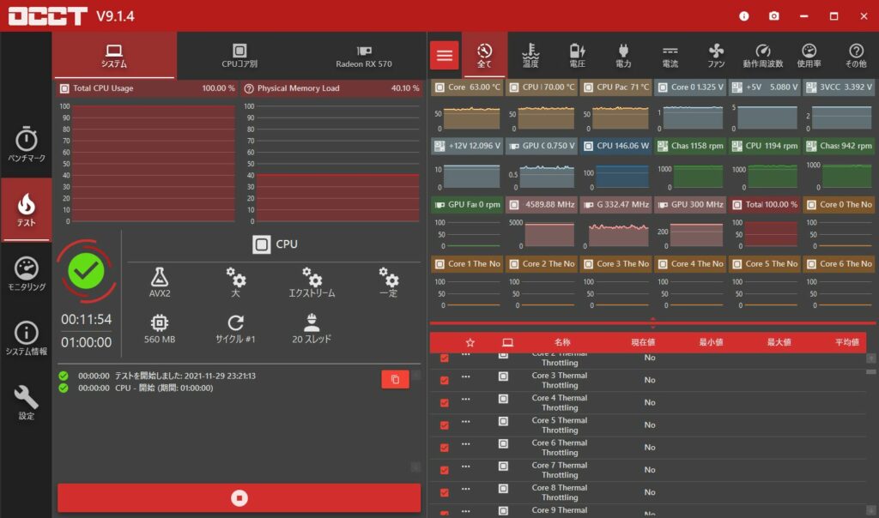
Task: Select the 全て sensor filter
Action: 484,55
